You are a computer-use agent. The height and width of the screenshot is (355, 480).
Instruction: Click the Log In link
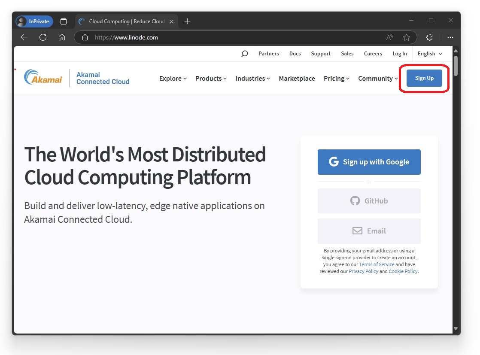(x=399, y=54)
